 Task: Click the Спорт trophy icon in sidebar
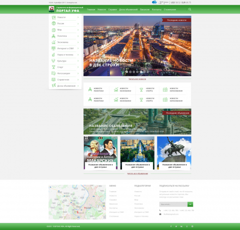pyautogui.click(x=54, y=67)
